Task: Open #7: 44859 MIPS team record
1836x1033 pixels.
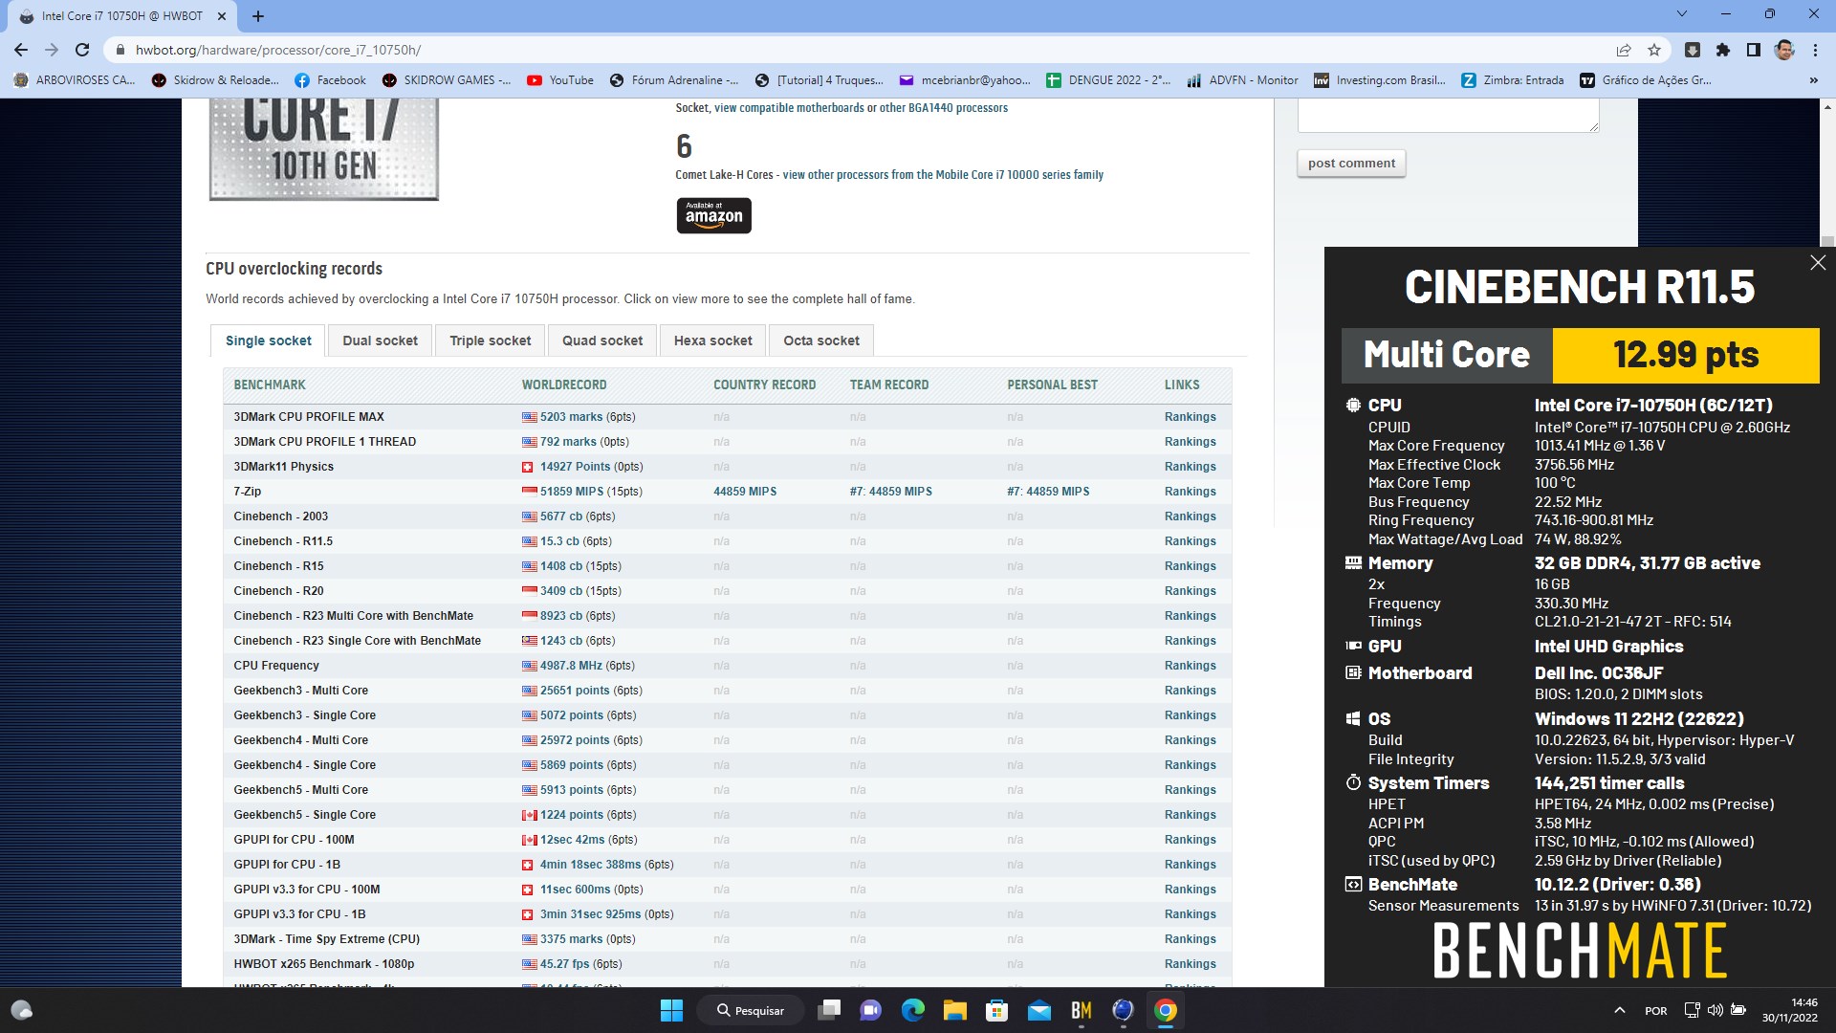Action: pyautogui.click(x=890, y=492)
